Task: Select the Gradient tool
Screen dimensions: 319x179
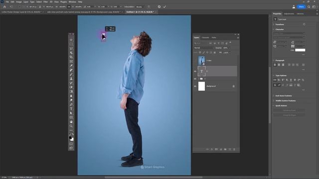Action: tap(71, 91)
